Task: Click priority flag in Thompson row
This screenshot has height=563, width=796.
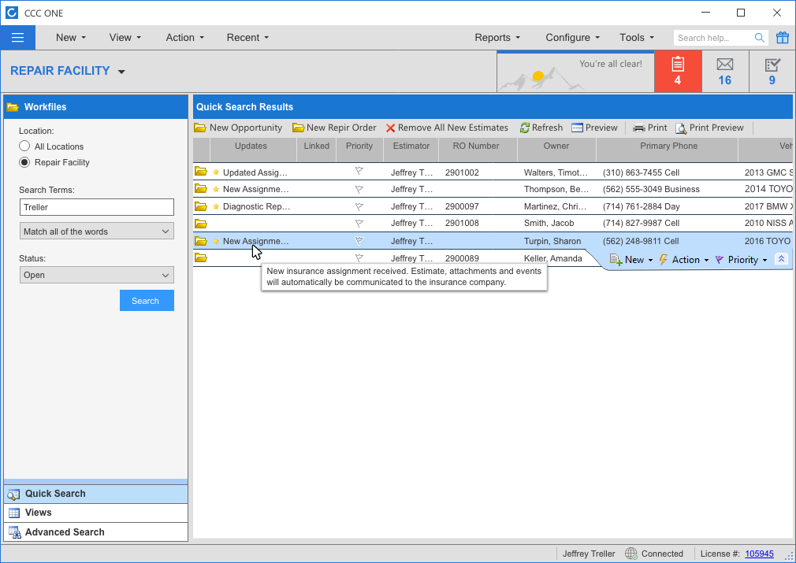Action: pos(359,189)
